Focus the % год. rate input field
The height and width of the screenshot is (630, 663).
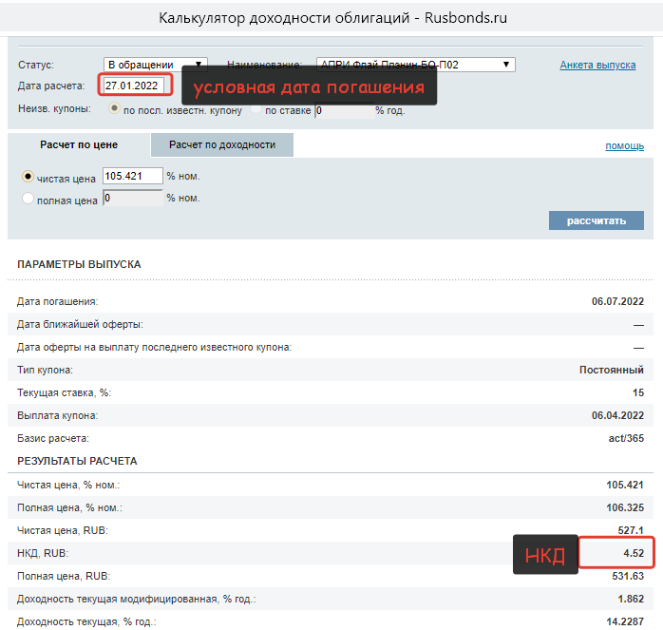pyautogui.click(x=344, y=111)
